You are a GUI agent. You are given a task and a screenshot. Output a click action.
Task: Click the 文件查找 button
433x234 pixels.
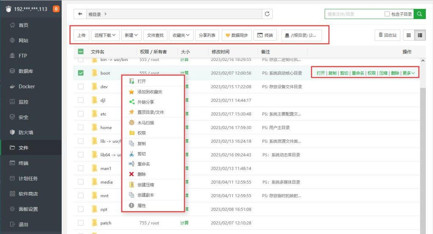[x=155, y=35]
